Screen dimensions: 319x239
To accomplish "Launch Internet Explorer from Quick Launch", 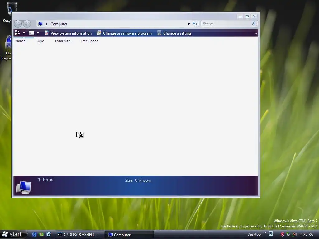I will pyautogui.click(x=34, y=234).
